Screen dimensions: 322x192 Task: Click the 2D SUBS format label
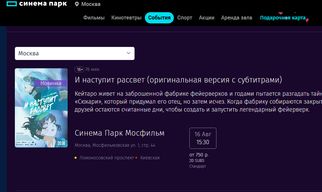tap(197, 161)
